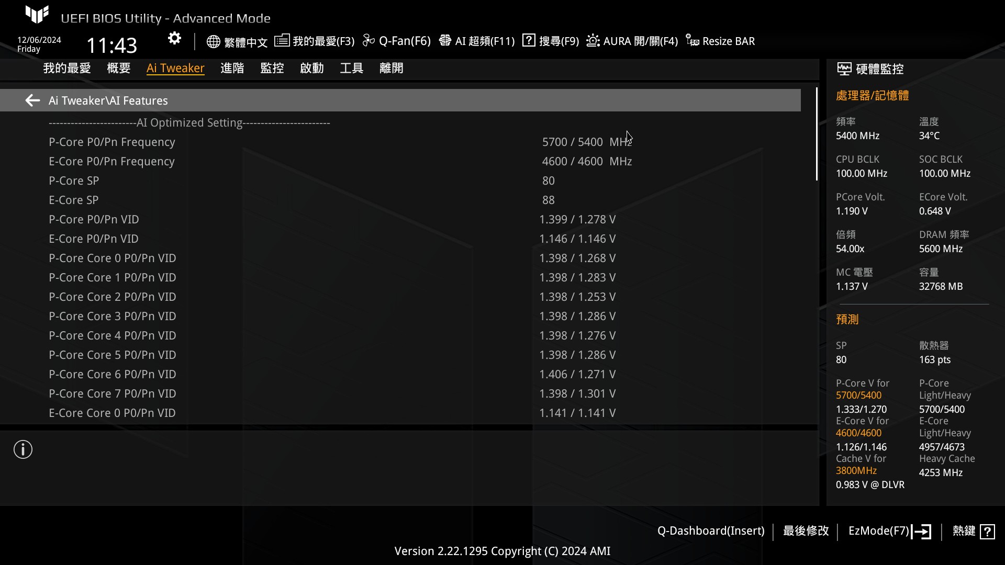Click the globe language icon
Viewport: 1005px width, 565px height.
point(213,41)
